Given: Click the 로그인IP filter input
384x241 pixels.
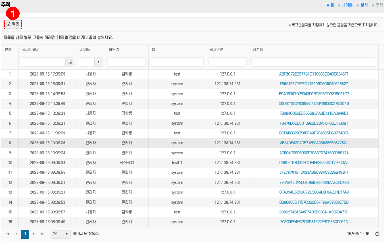Looking at the screenshot, I should (227, 62).
